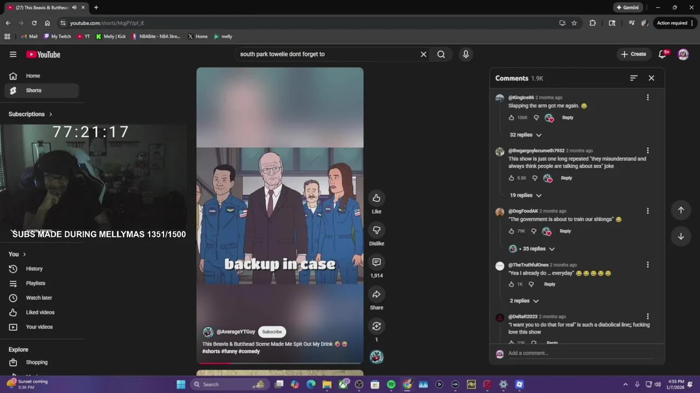The height and width of the screenshot is (393, 700).
Task: Like @DogFoodAK's comment
Action: pyautogui.click(x=511, y=231)
